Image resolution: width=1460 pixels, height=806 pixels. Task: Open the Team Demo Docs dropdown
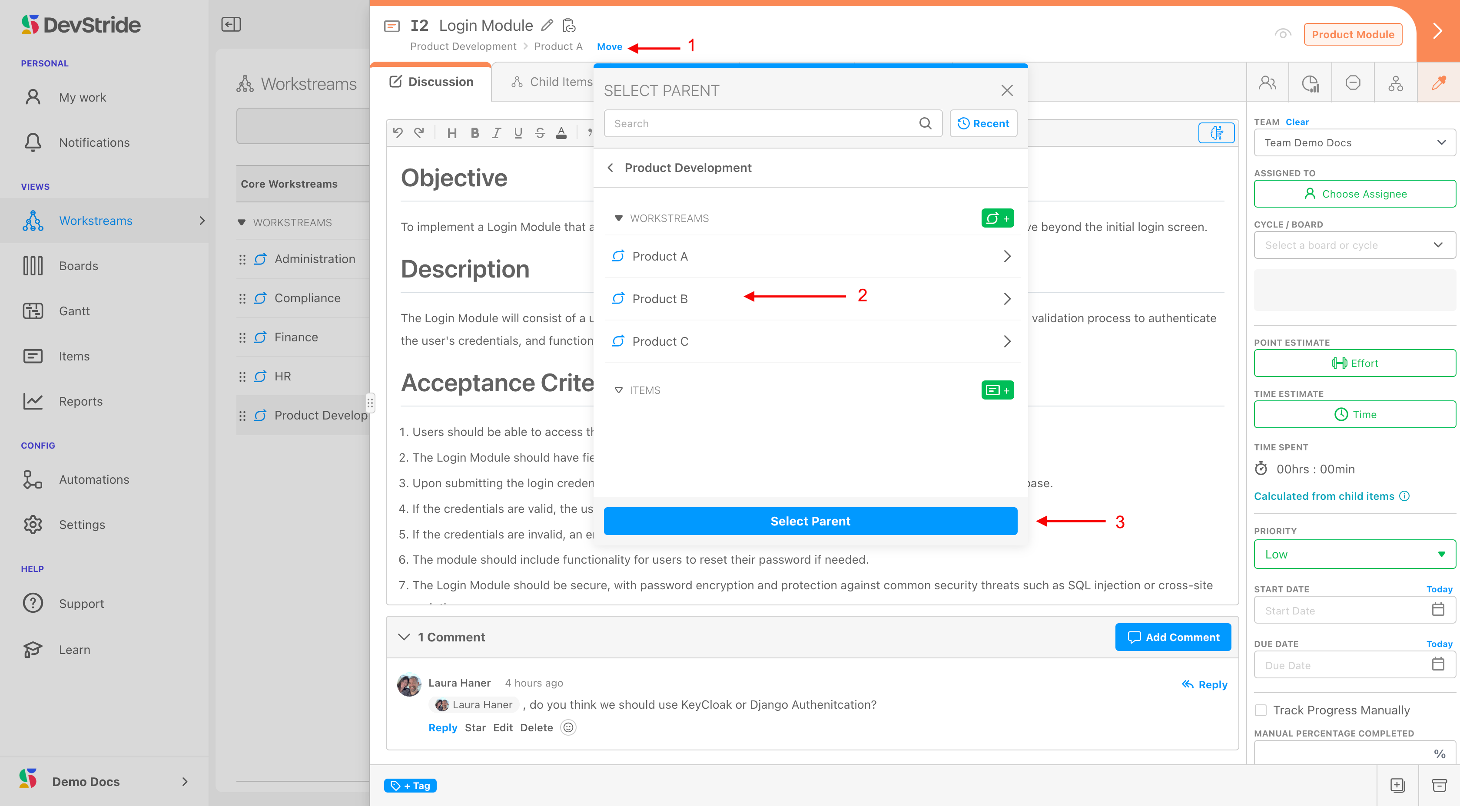[x=1354, y=143]
